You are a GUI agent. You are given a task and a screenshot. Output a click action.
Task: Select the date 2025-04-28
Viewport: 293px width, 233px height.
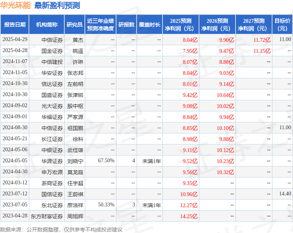tap(15, 51)
